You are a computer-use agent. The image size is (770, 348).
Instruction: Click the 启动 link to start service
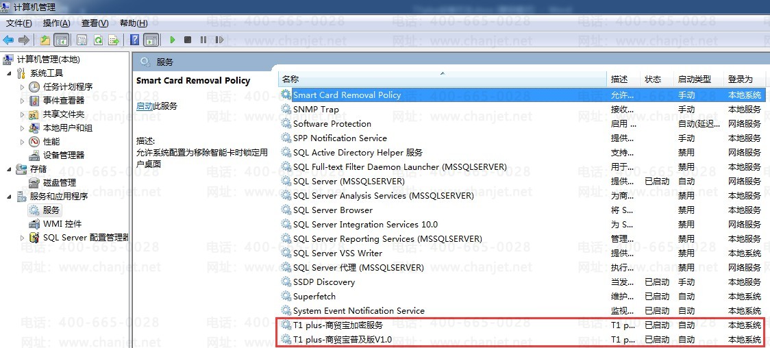coord(145,105)
